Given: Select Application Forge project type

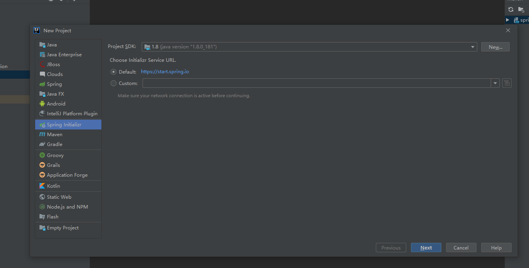Looking at the screenshot, I should click(x=68, y=175).
